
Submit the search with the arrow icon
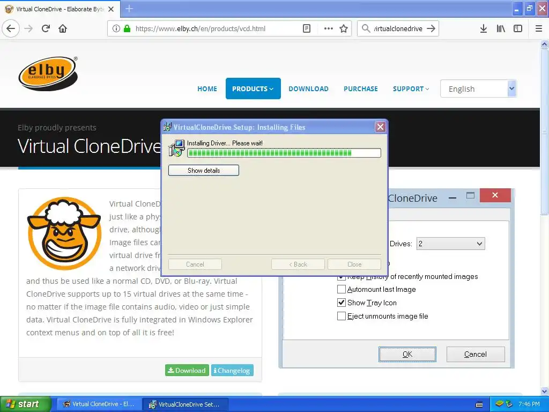coord(431,28)
